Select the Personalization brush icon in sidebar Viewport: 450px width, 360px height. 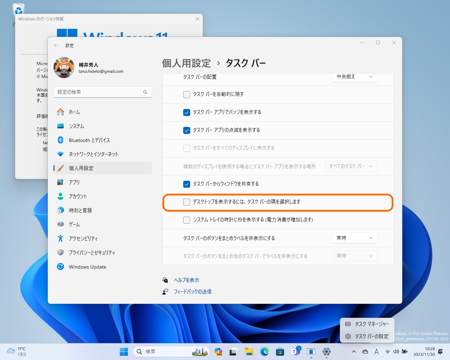click(x=60, y=168)
